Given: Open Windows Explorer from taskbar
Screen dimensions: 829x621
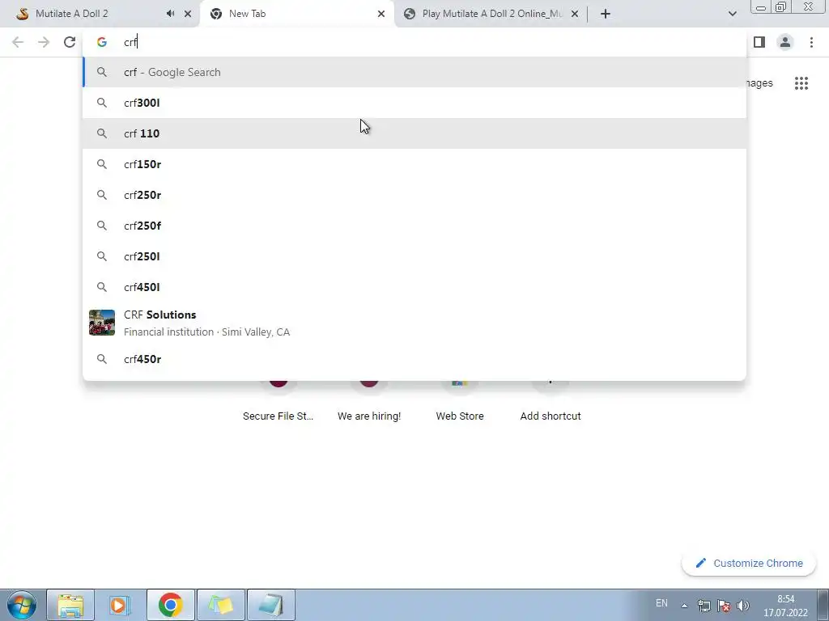Looking at the screenshot, I should pyautogui.click(x=70, y=605).
